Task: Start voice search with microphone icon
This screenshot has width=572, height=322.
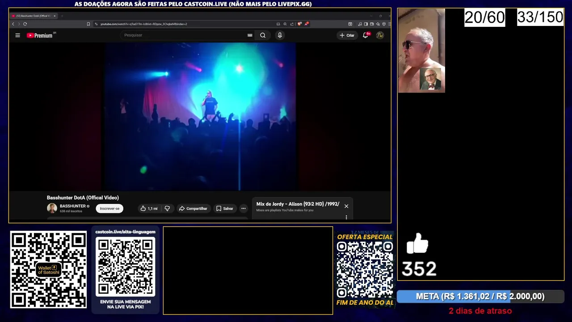Action: [280, 35]
